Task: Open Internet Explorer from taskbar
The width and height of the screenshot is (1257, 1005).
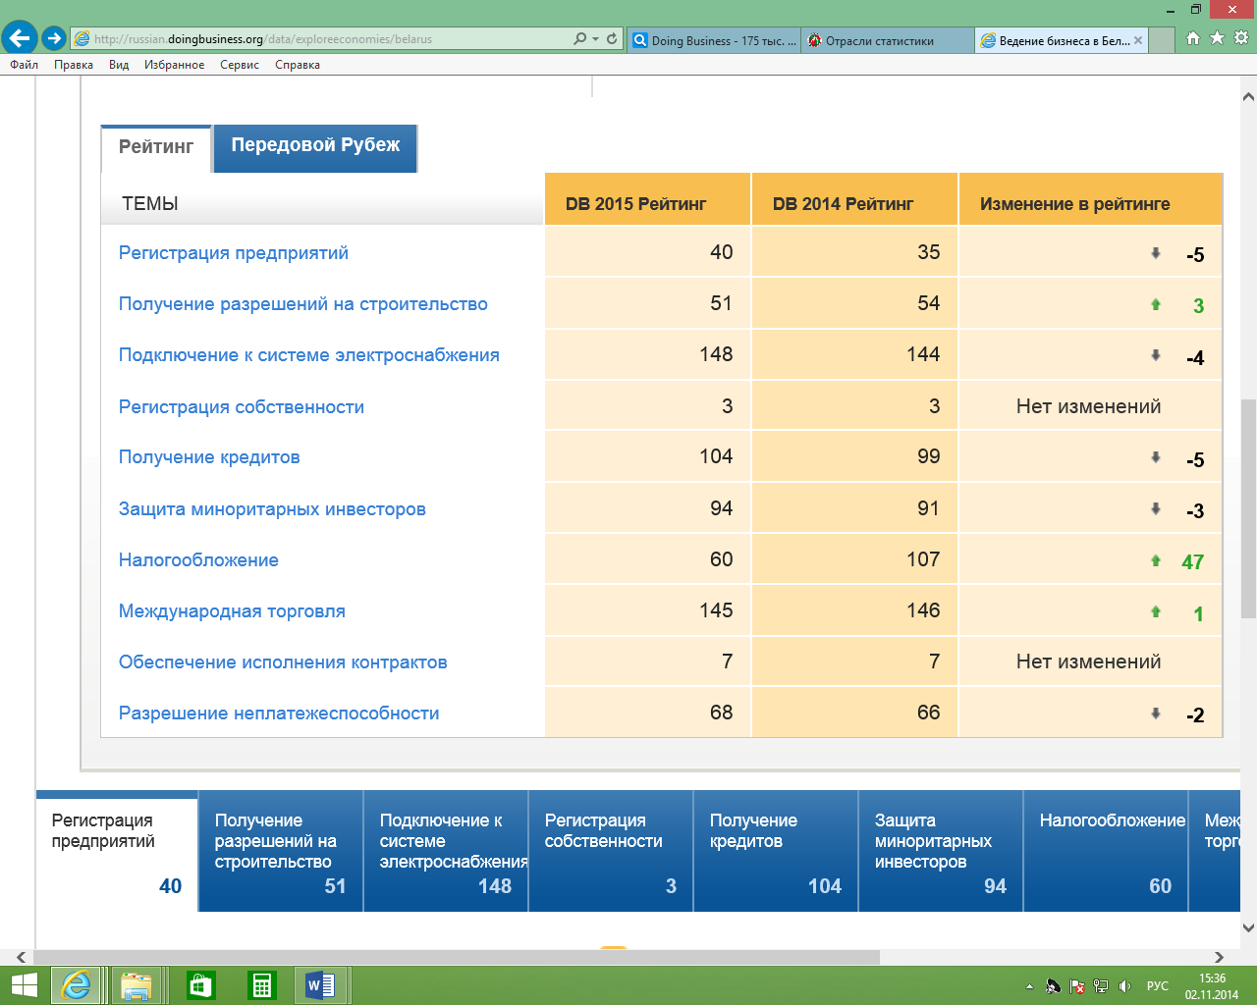Action: click(78, 985)
